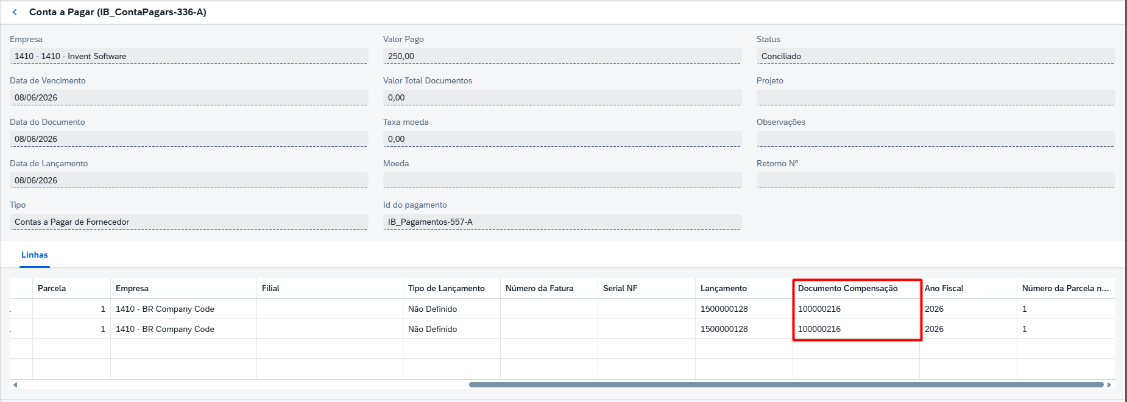The width and height of the screenshot is (1127, 402).
Task: Click Não Definido in the first table row
Action: pyautogui.click(x=433, y=309)
